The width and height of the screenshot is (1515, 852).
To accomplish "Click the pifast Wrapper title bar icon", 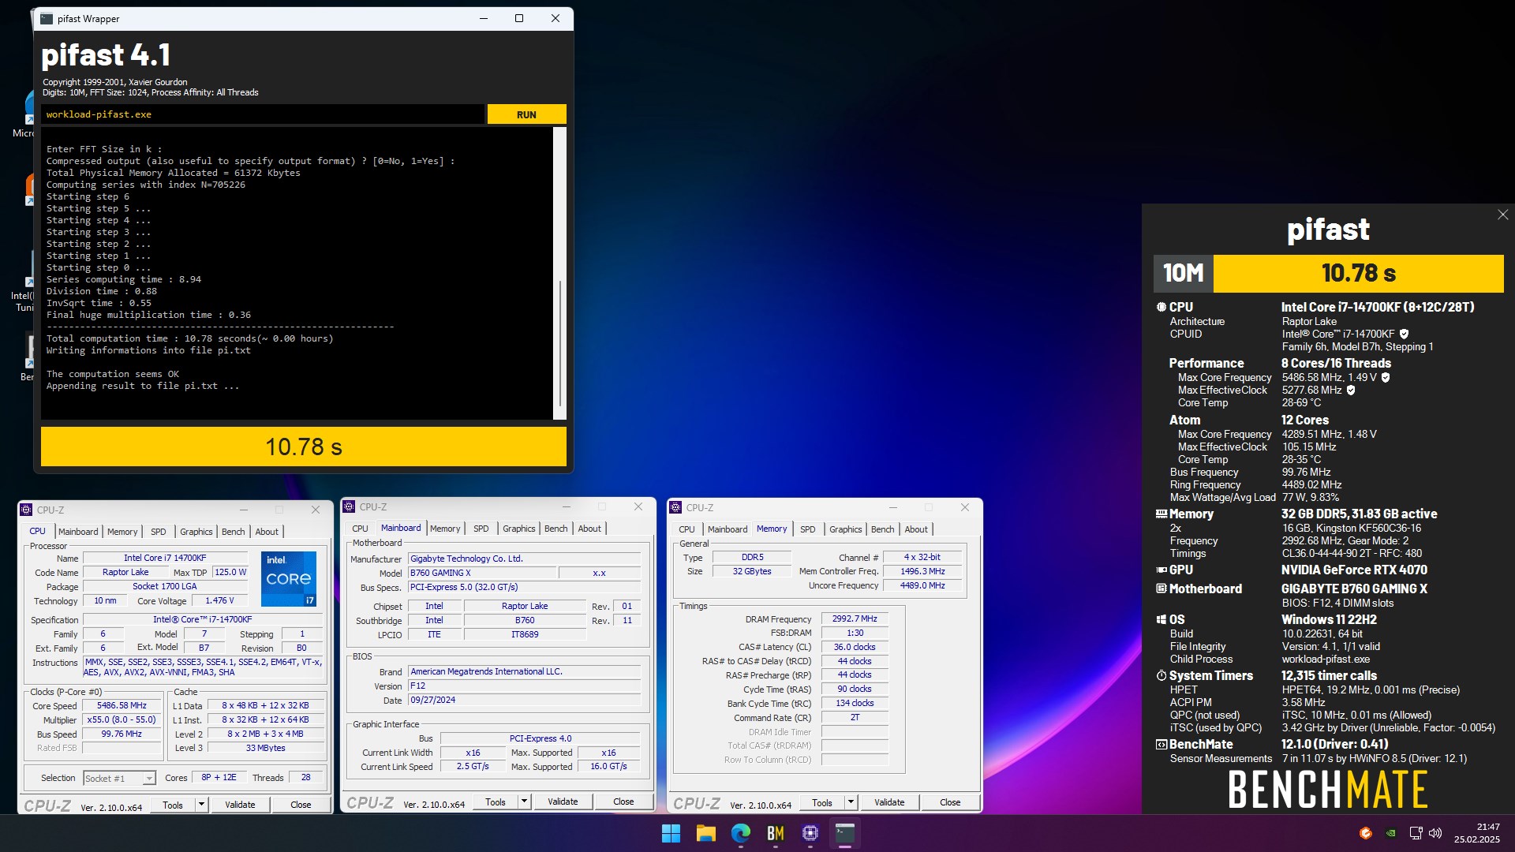I will [x=47, y=18].
